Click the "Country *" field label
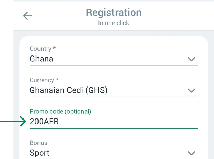The width and height of the screenshot is (214, 159). (43, 49)
